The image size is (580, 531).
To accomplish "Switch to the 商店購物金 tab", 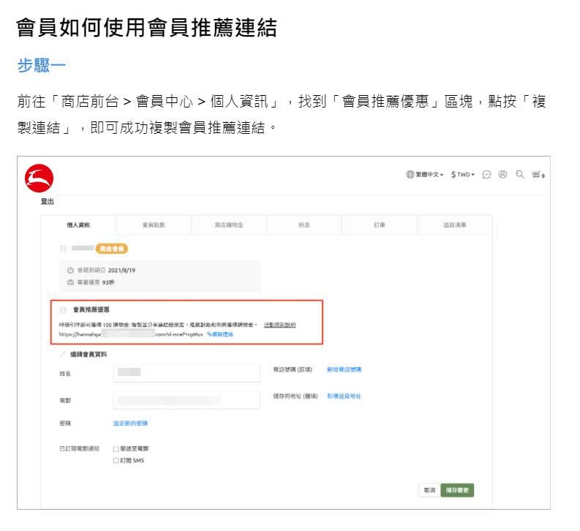I will click(229, 225).
